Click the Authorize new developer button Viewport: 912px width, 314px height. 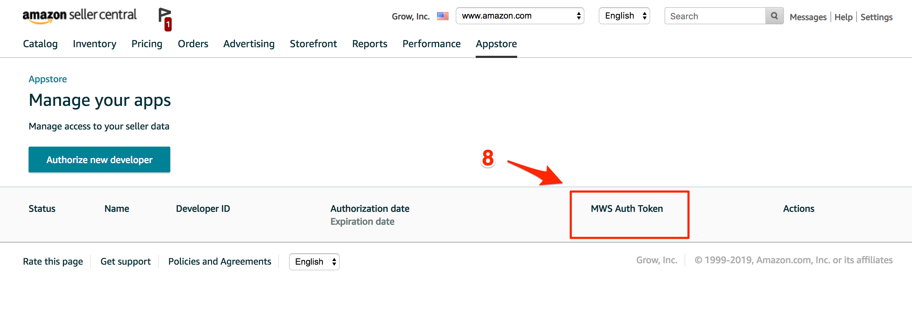click(x=99, y=160)
